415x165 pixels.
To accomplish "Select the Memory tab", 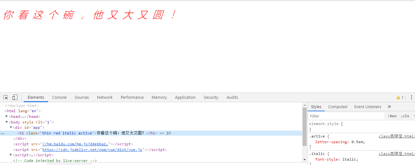I will point(159,97).
